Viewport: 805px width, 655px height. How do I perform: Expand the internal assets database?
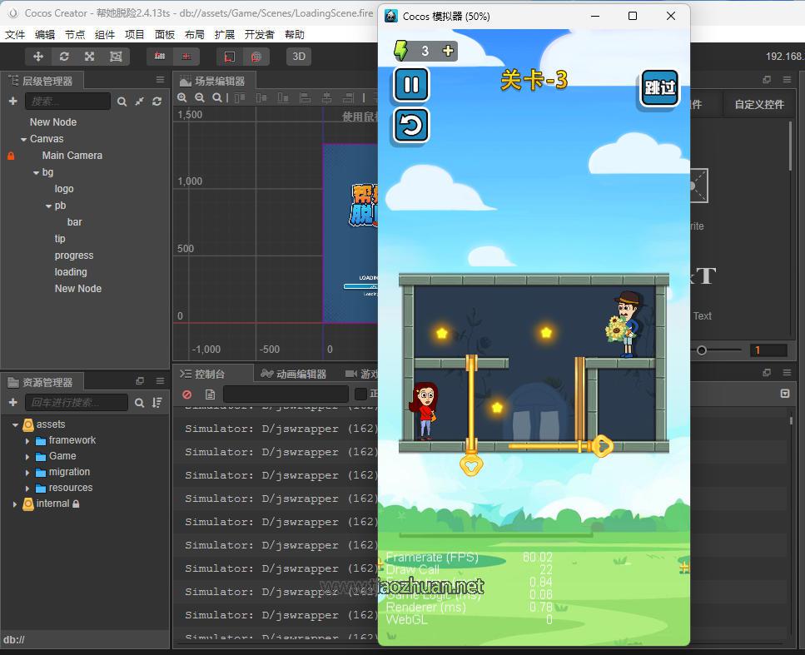(15, 504)
